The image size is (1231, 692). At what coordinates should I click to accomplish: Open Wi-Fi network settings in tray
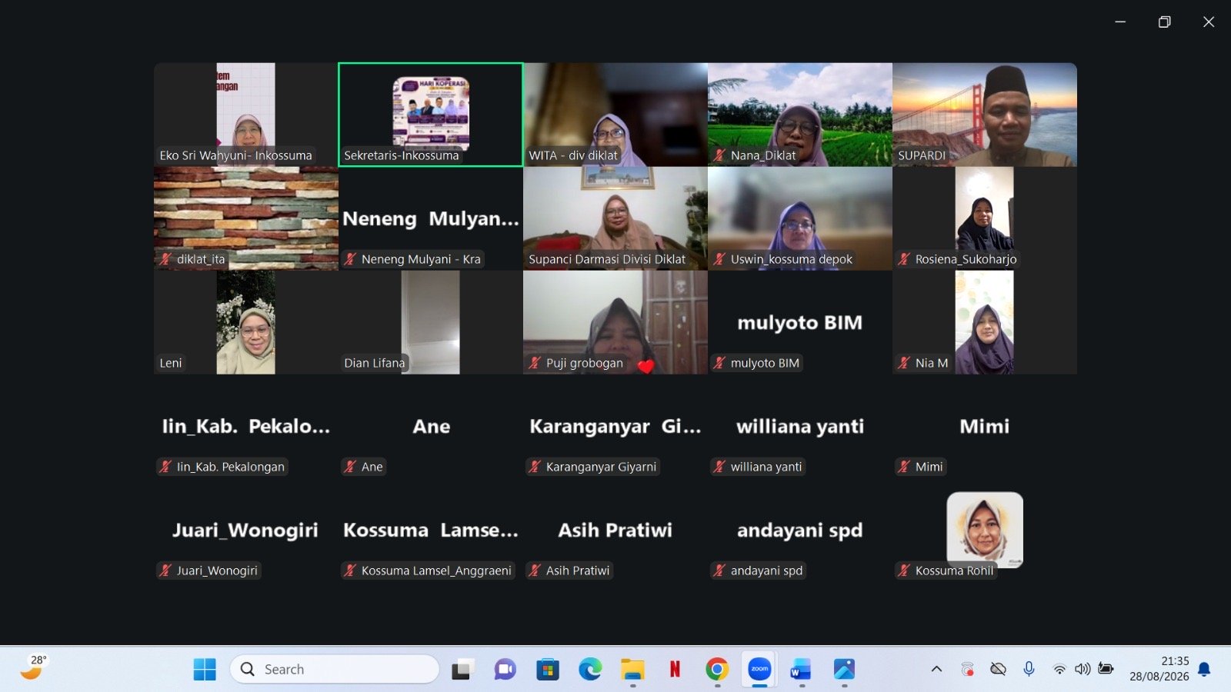(1059, 669)
